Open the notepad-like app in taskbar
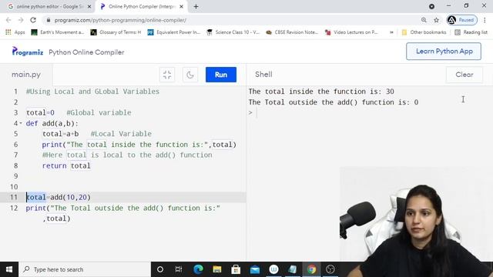Viewport: 493px width, 277px height. 293,269
